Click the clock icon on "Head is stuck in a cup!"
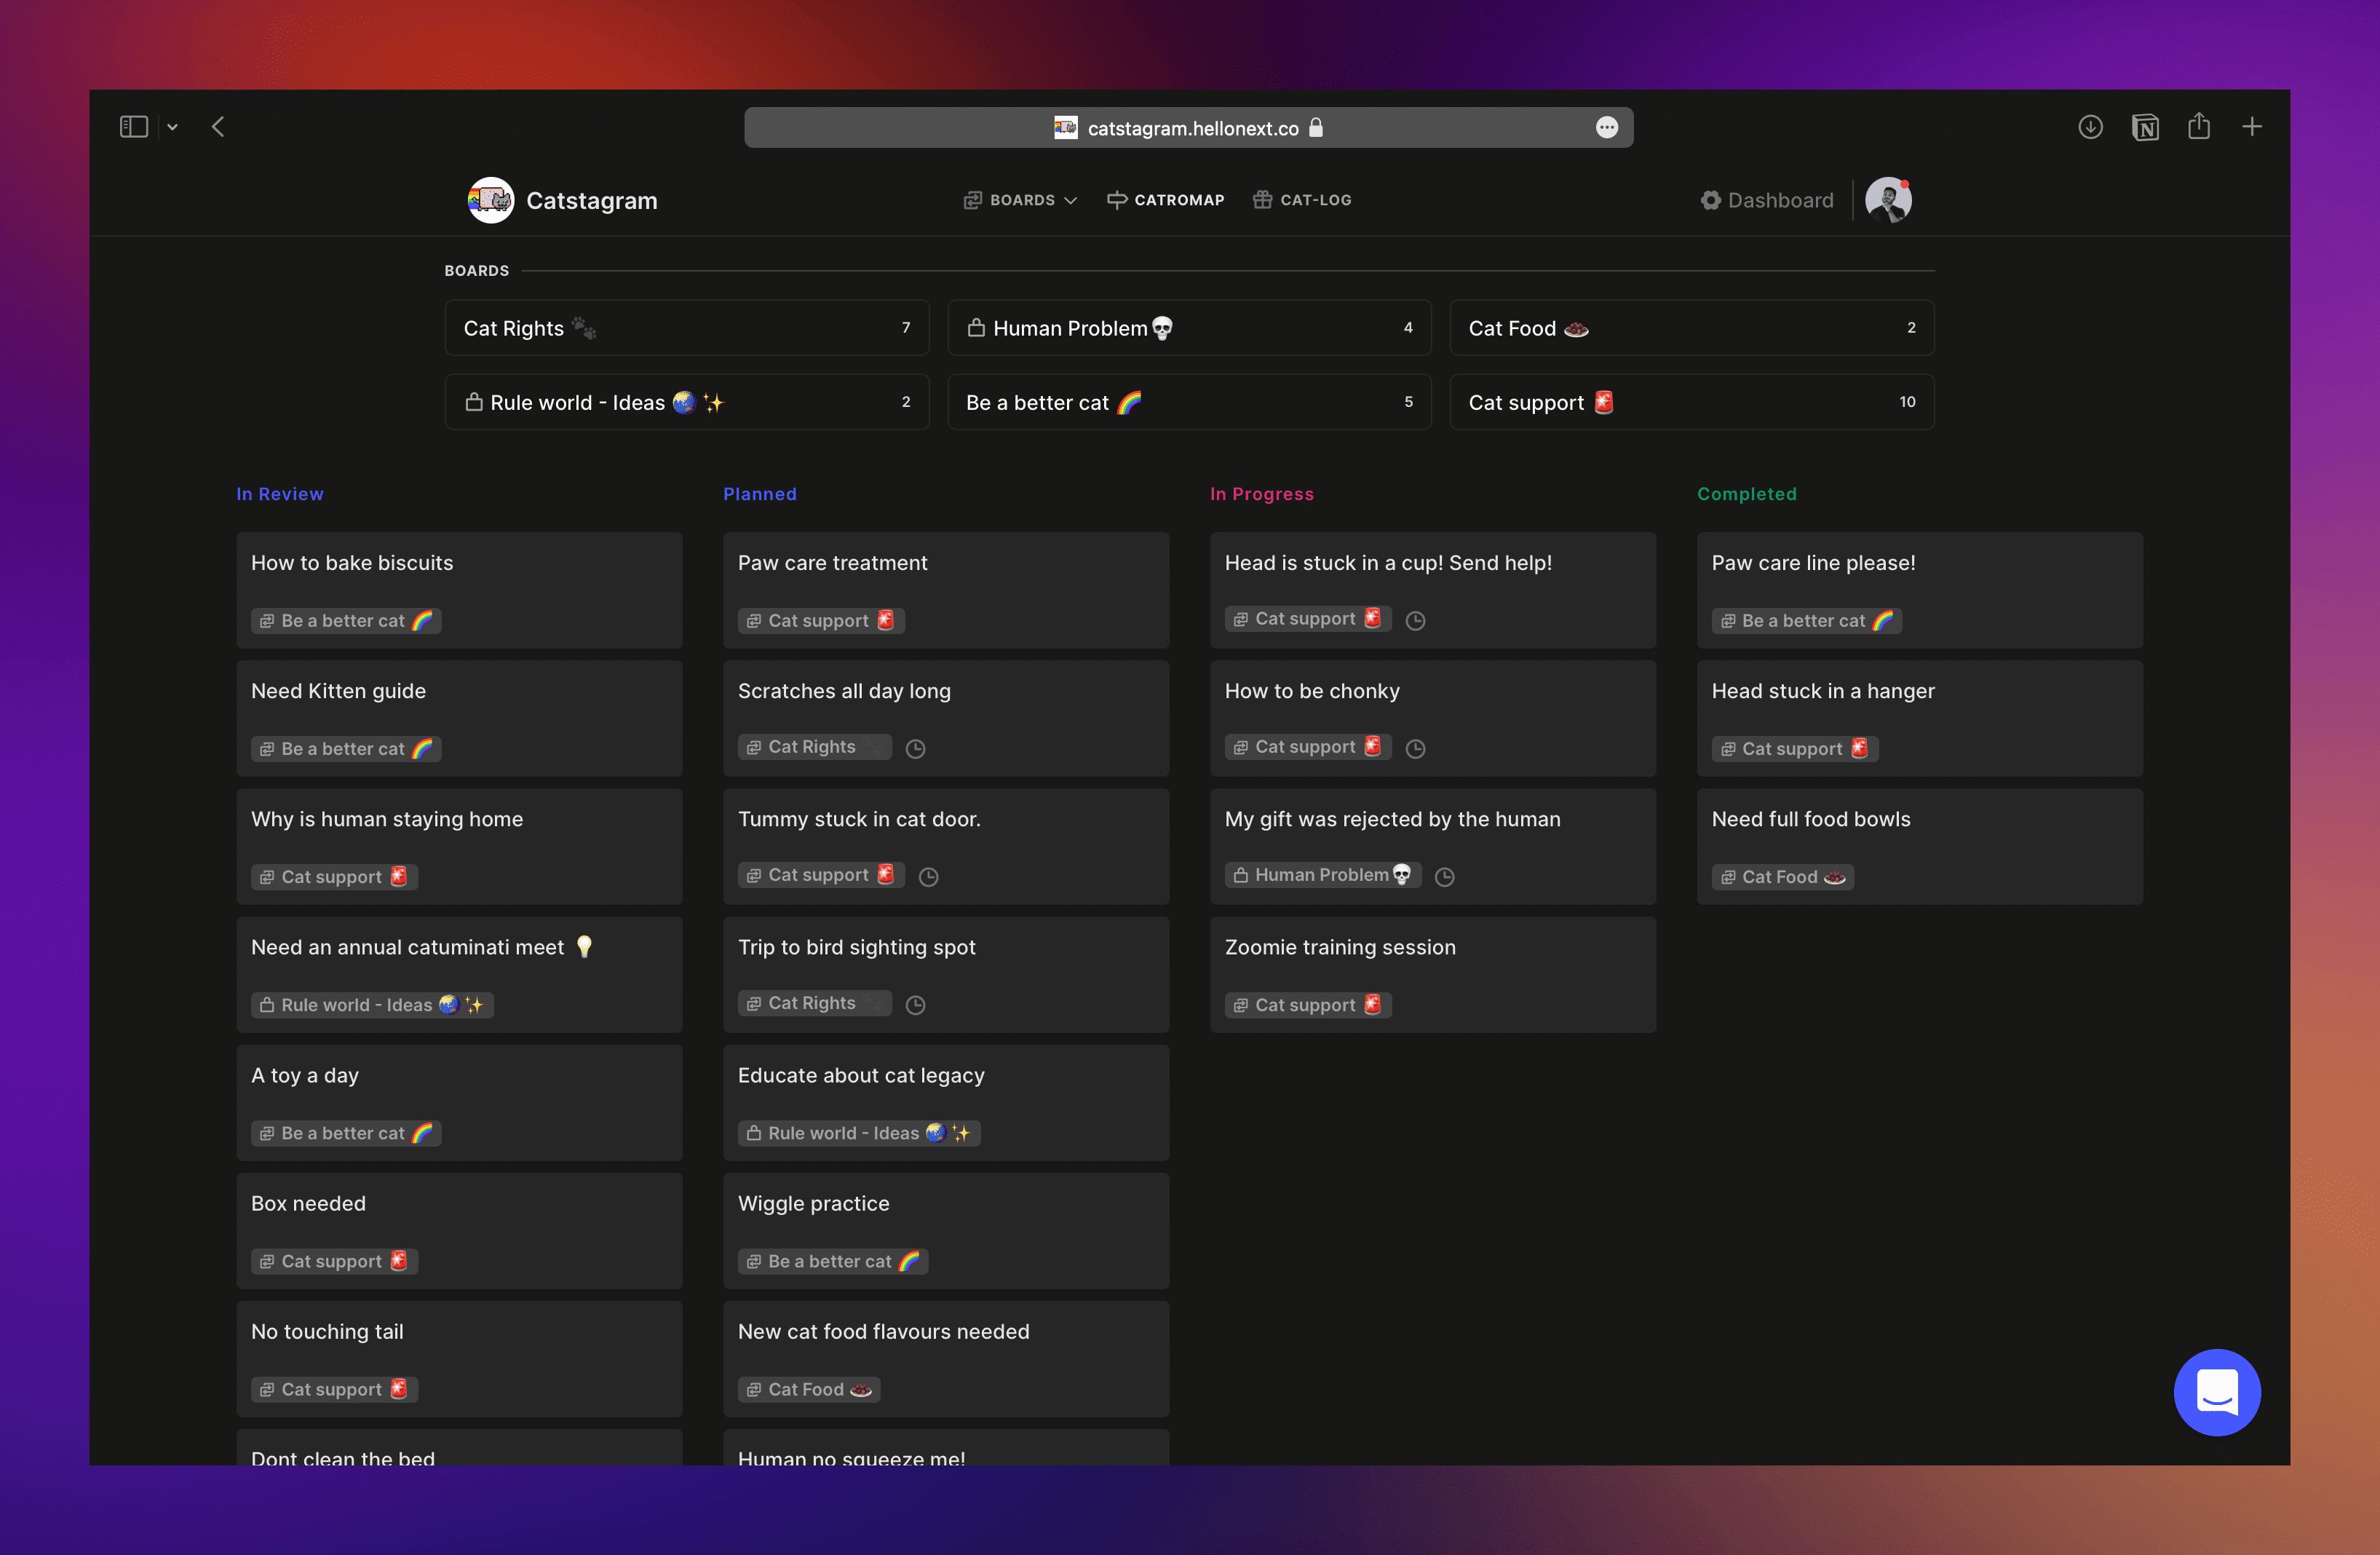 1415,620
